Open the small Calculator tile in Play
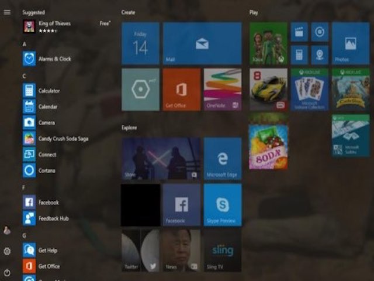The height and width of the screenshot is (281, 374). [x=299, y=55]
